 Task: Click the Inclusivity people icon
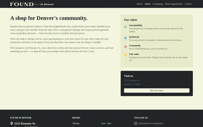point(125,38)
